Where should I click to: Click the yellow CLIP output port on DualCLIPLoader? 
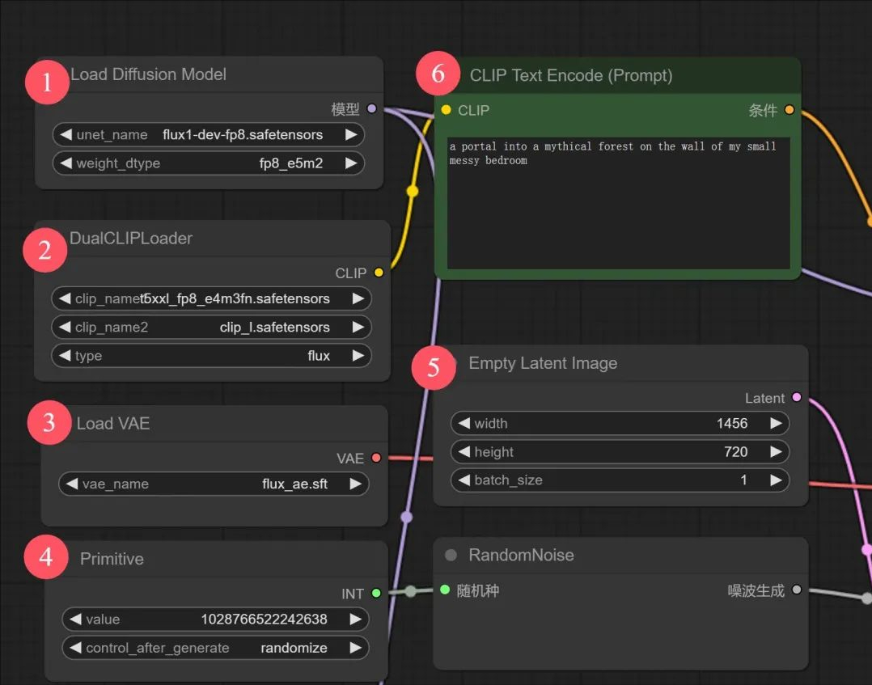tap(379, 273)
